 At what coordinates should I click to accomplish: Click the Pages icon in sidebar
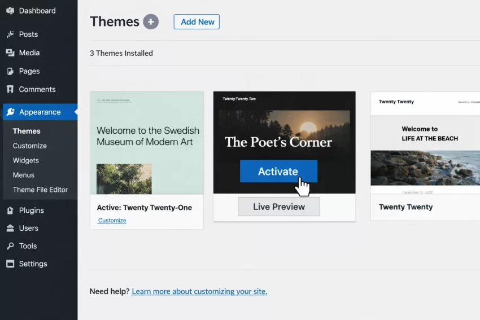click(10, 71)
